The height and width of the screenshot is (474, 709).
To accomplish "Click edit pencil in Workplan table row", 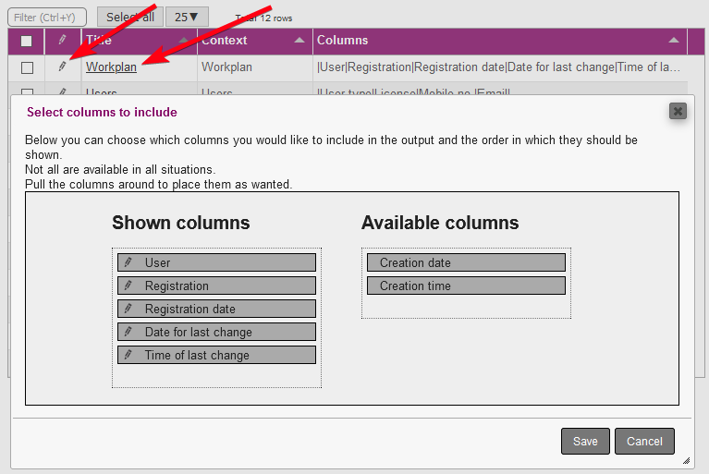I will [x=62, y=67].
